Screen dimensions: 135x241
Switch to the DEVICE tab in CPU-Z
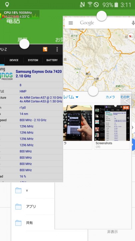click(x=14, y=60)
